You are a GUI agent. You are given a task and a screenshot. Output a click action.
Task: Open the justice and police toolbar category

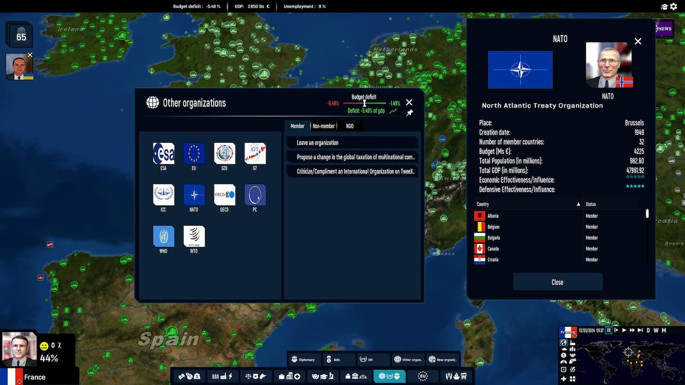255,376
